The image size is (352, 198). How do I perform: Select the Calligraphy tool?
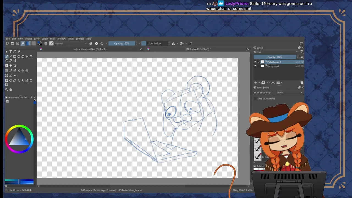[x=19, y=51]
